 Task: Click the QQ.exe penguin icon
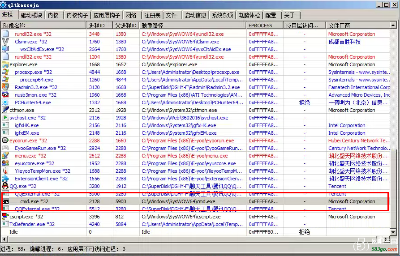[5, 186]
